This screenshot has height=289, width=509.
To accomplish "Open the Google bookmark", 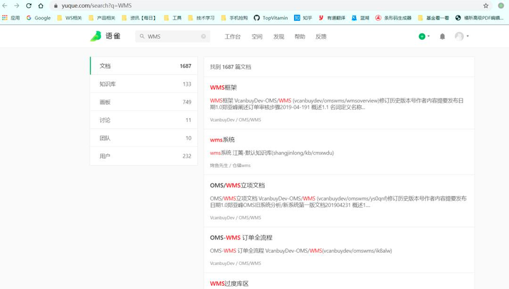I will (38, 18).
